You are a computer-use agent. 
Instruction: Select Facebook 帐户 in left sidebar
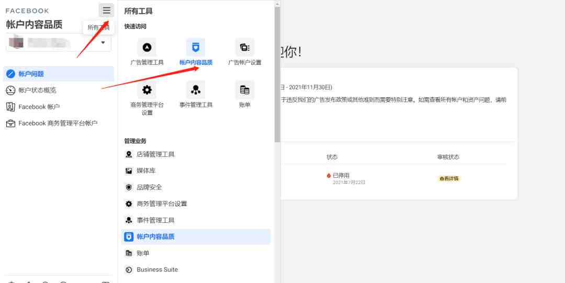click(x=59, y=107)
